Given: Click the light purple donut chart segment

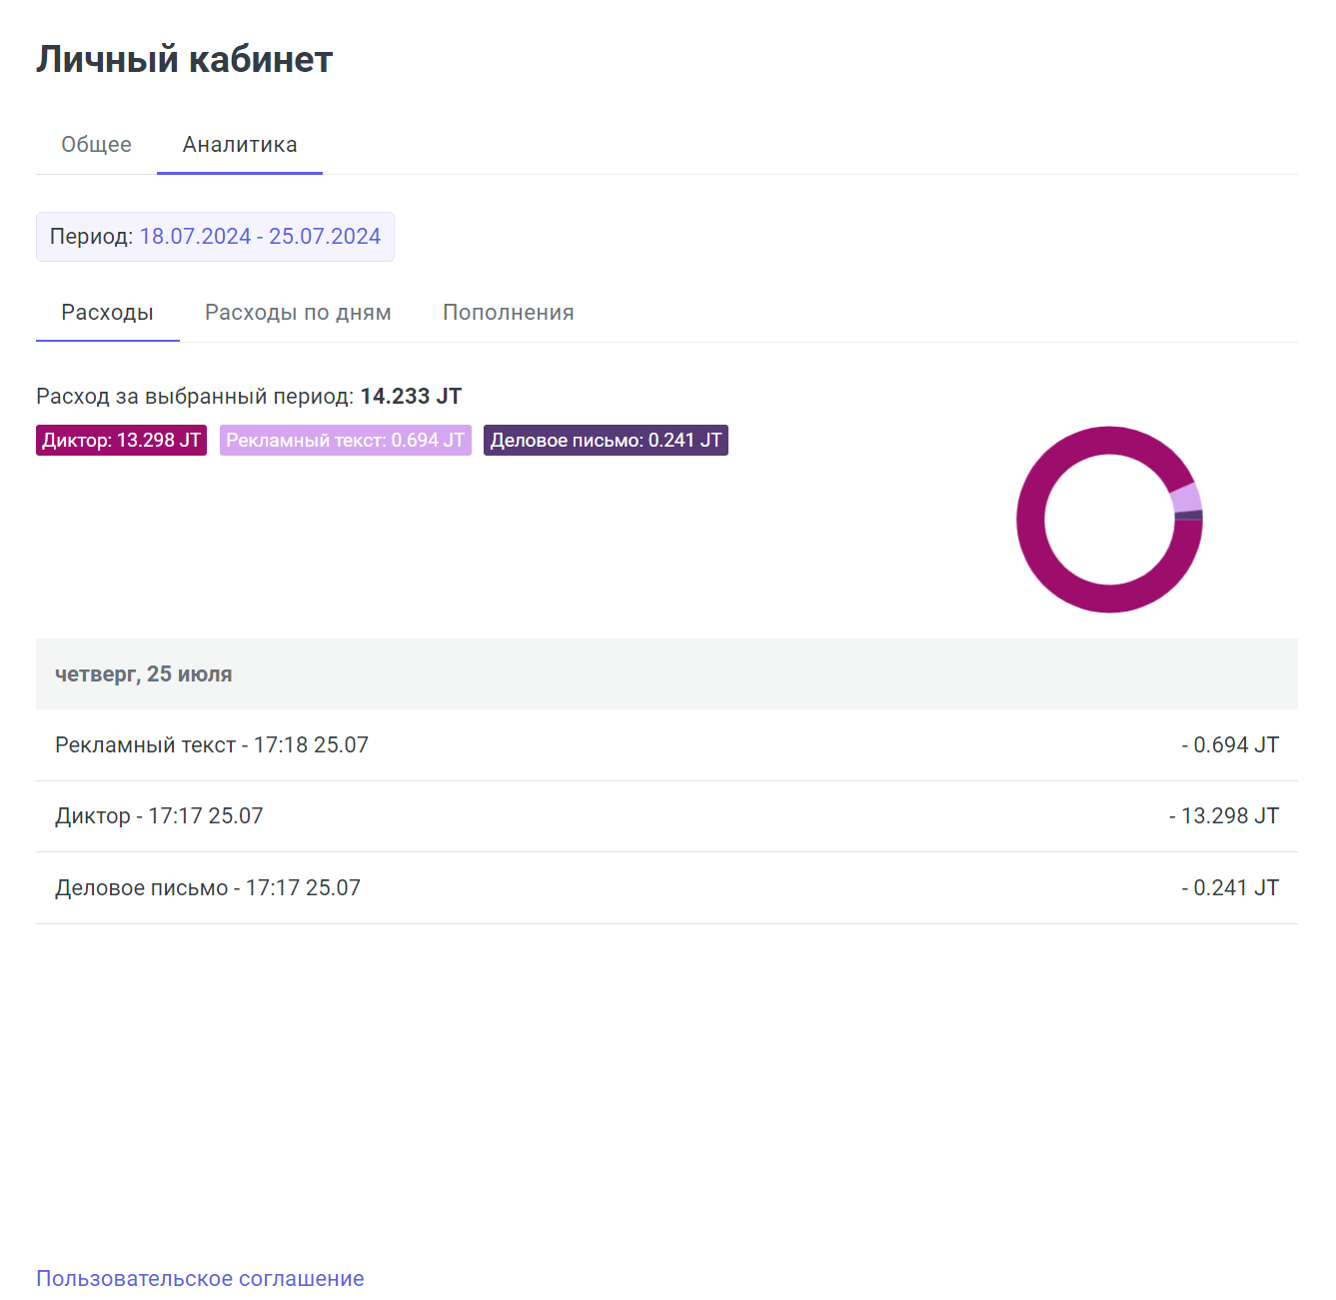Looking at the screenshot, I should pos(1186,498).
